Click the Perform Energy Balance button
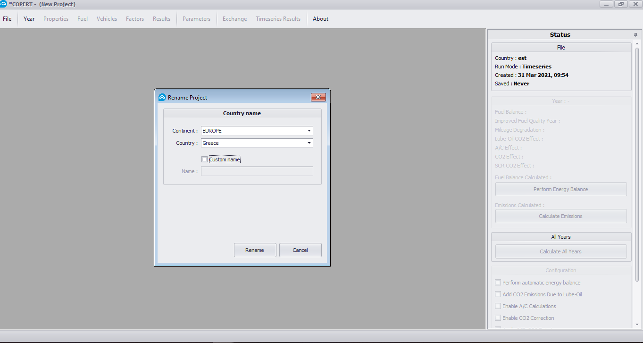This screenshot has height=343, width=643. pyautogui.click(x=560, y=189)
